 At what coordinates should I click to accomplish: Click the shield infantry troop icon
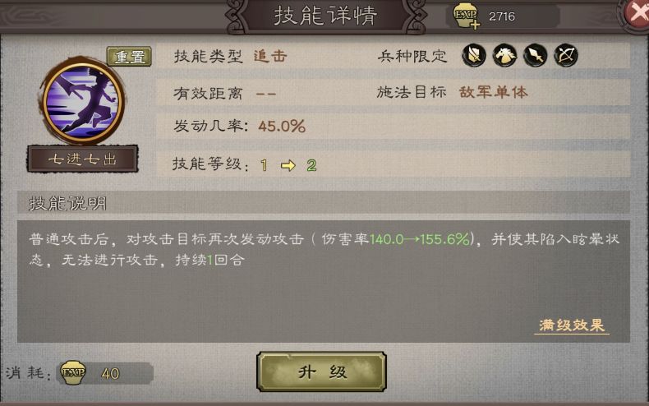pyautogui.click(x=473, y=56)
